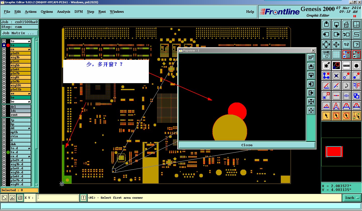Toggle display checkbox for layer sig3b
The height and width of the screenshot is (211, 362).
(4, 57)
